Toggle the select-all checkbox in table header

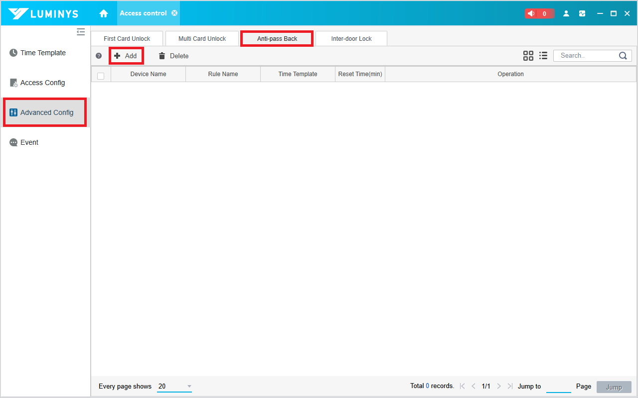tap(101, 76)
